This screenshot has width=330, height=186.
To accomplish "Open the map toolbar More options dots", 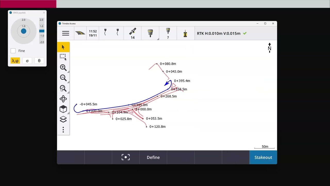I will click(x=63, y=130).
